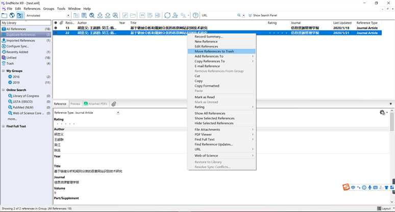Click the library activity feed toolbar icon

(x=184, y=15)
